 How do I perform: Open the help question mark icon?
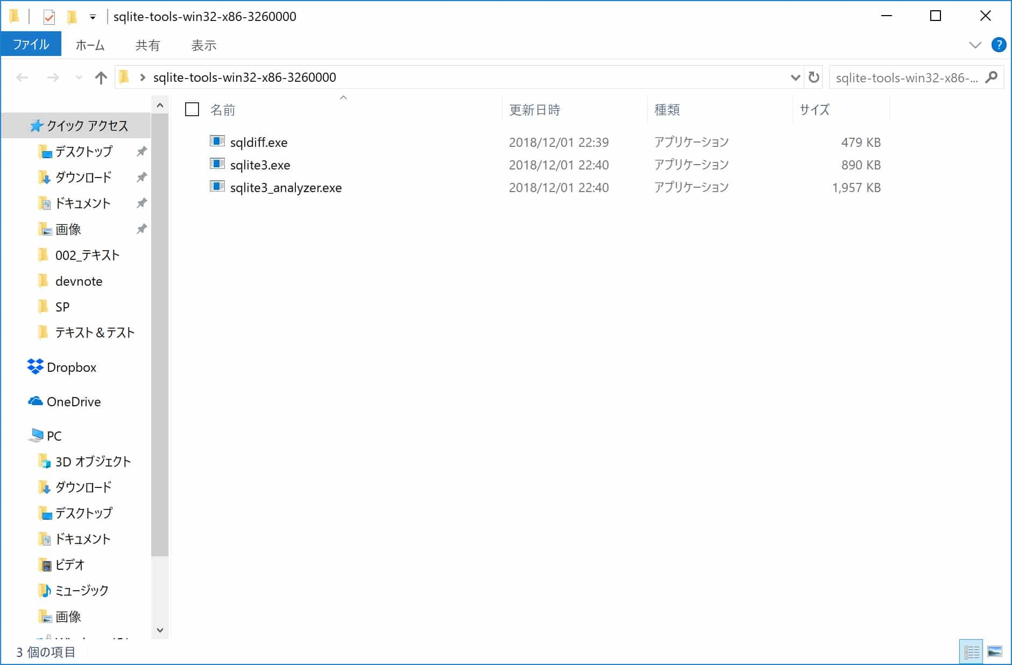999,44
